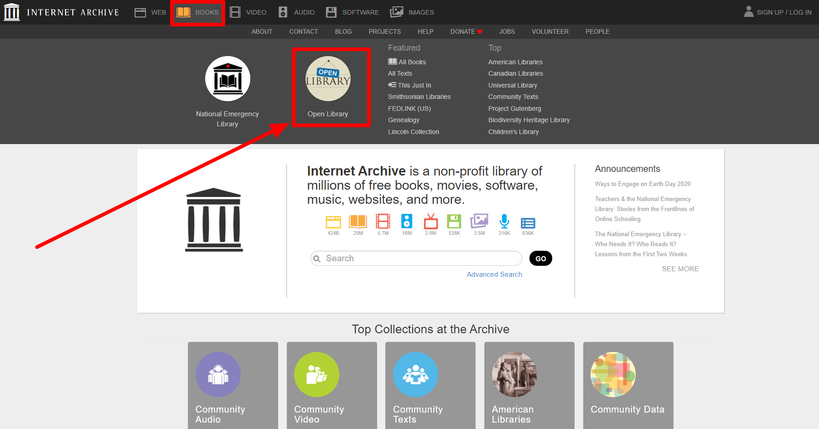This screenshot has height=429, width=819.
Task: Open the Smithsonian Libraries link
Action: (419, 97)
